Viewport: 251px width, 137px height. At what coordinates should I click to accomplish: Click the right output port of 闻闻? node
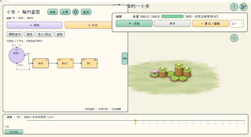pos(25,55)
